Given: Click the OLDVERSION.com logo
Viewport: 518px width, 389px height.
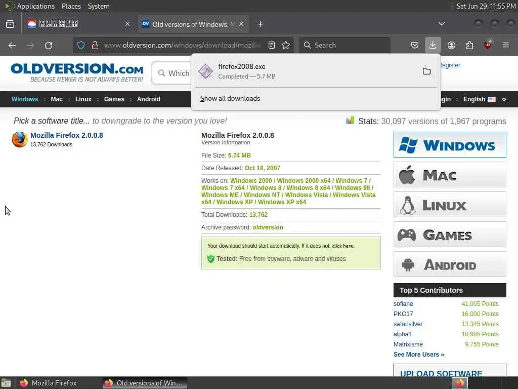Looking at the screenshot, I should click(77, 72).
